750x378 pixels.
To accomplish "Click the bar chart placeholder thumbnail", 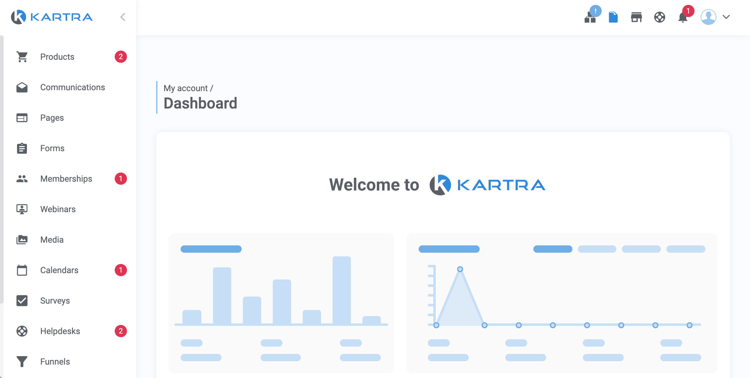I will (281, 303).
